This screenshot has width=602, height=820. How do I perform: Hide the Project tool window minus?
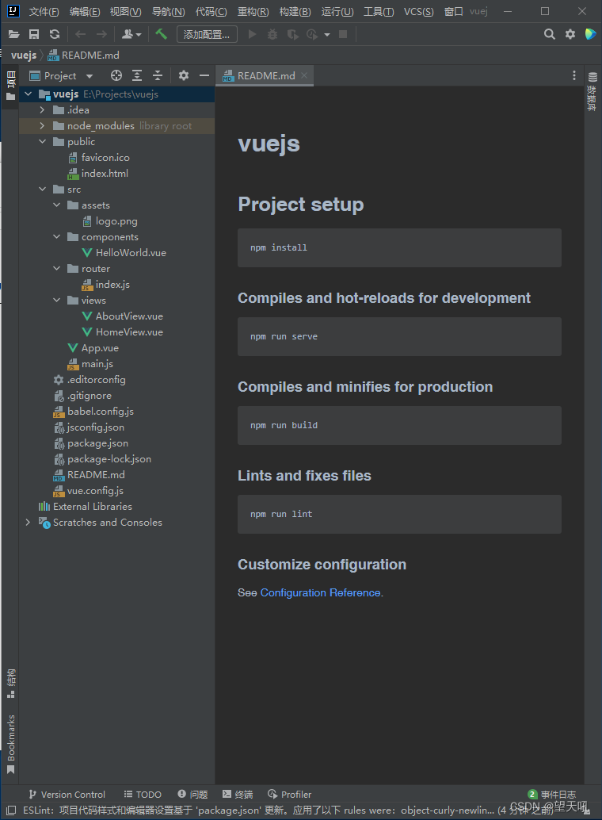pyautogui.click(x=204, y=76)
